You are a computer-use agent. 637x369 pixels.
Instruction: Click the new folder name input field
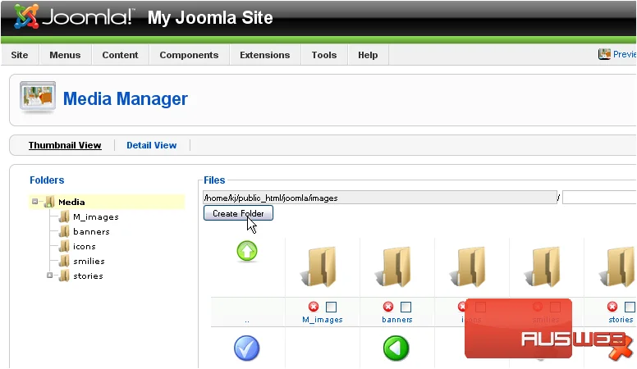tap(599, 198)
